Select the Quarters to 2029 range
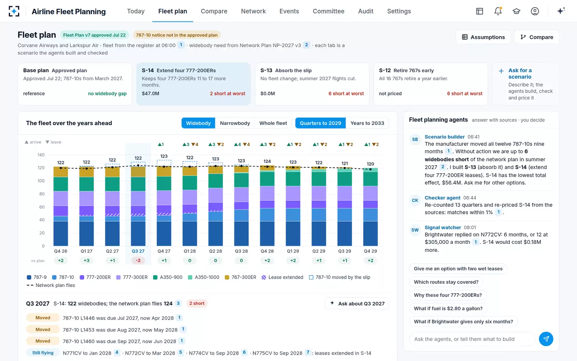The height and width of the screenshot is (361, 577). (x=321, y=123)
